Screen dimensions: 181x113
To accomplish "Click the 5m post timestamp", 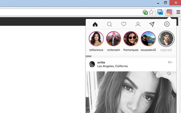I will coord(170,62).
